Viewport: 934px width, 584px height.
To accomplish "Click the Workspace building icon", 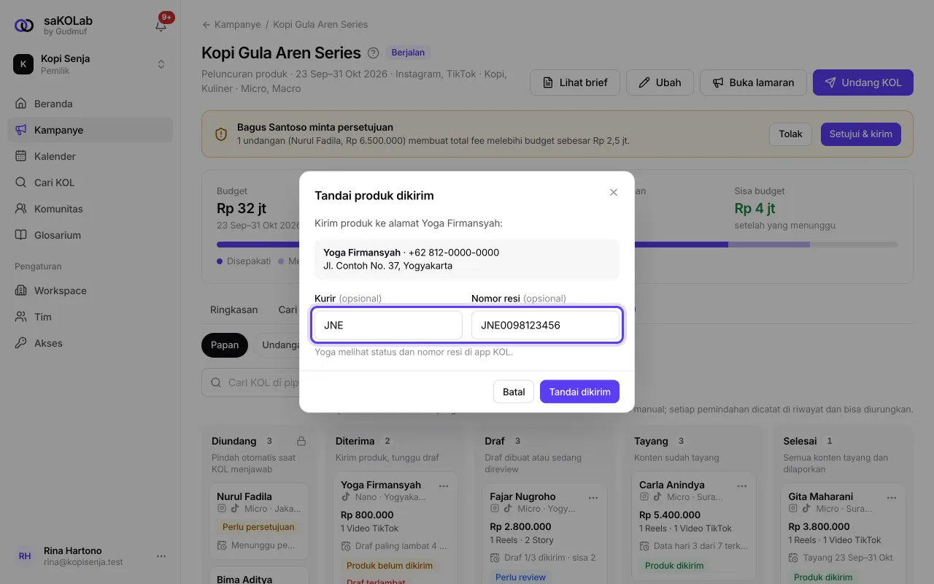I will point(21,291).
